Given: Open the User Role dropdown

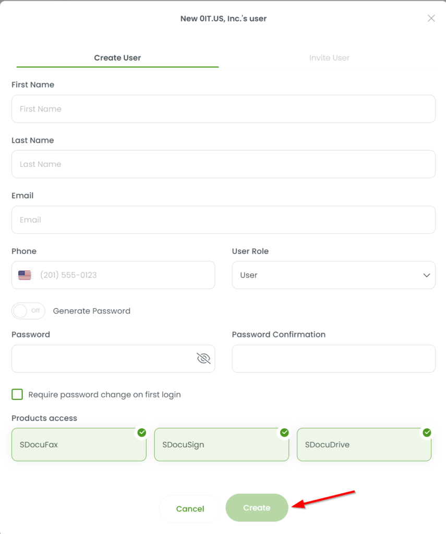Looking at the screenshot, I should (333, 275).
